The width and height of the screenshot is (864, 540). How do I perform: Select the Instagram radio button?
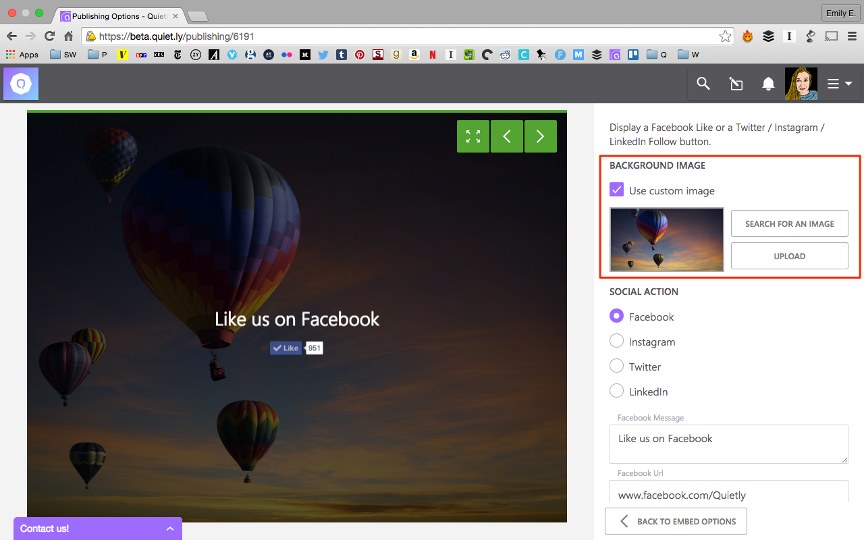coord(616,341)
